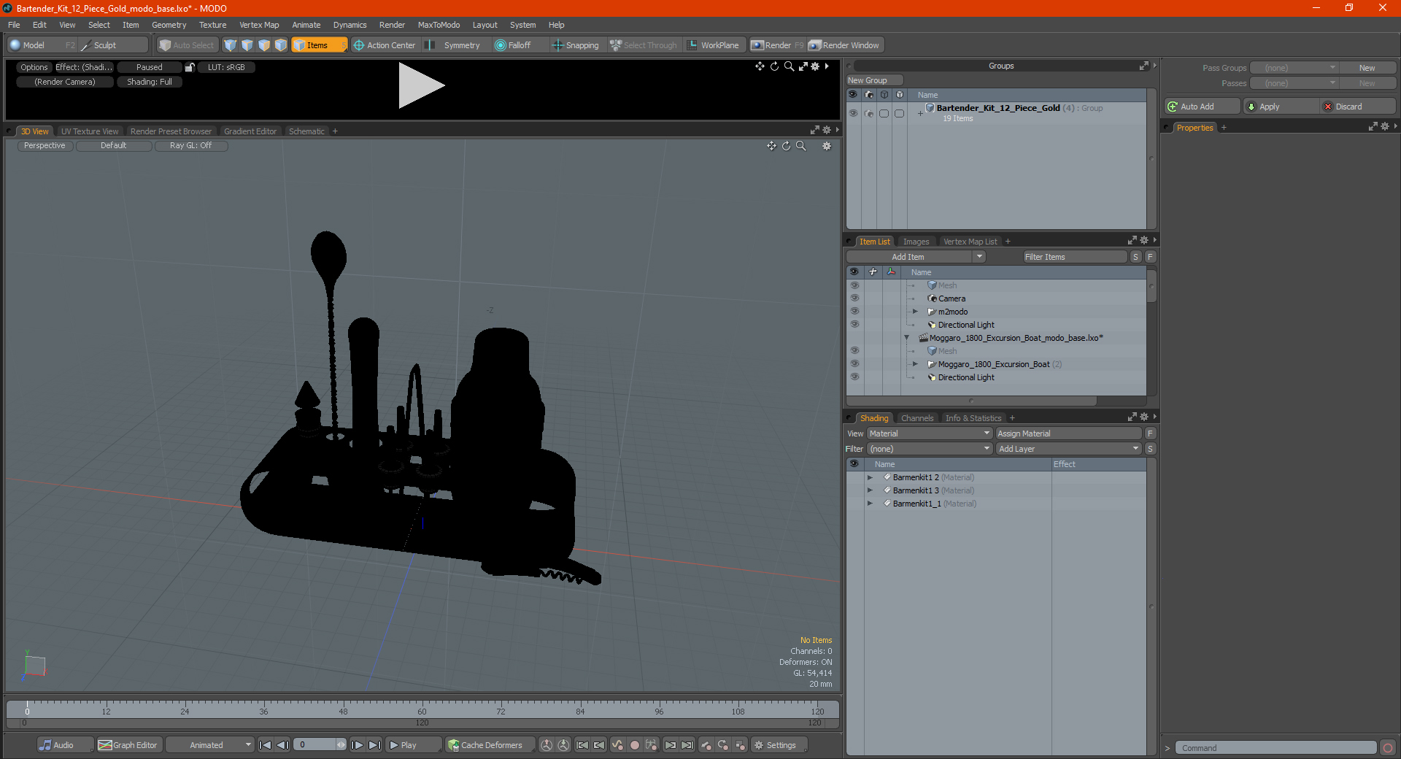Click the Sculpt mode brush icon
This screenshot has width=1401, height=759.
pos(86,45)
